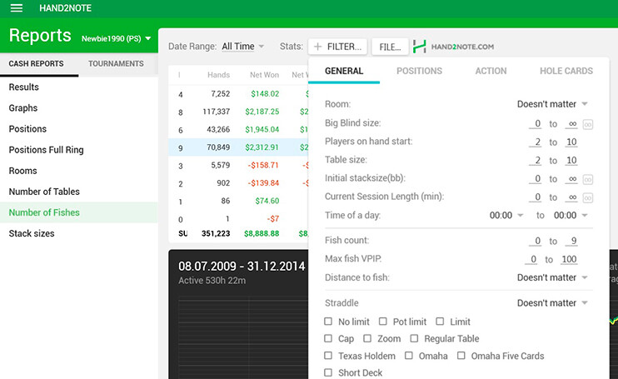Open the Date Range All Time dropdown
Image resolution: width=618 pixels, height=379 pixels.
(x=242, y=47)
